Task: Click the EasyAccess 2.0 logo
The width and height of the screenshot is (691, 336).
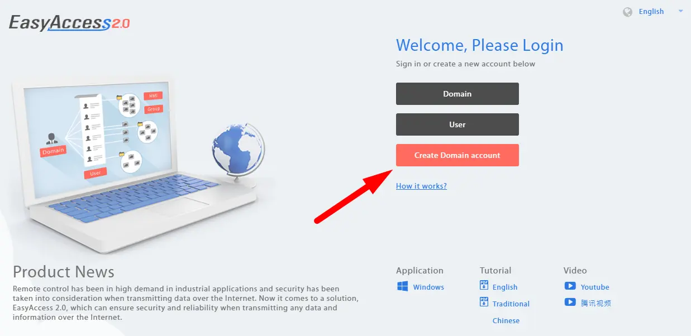Action: pyautogui.click(x=69, y=23)
